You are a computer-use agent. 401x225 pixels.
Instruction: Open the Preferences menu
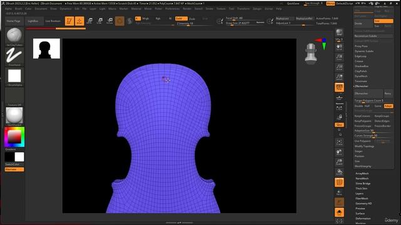[172, 9]
